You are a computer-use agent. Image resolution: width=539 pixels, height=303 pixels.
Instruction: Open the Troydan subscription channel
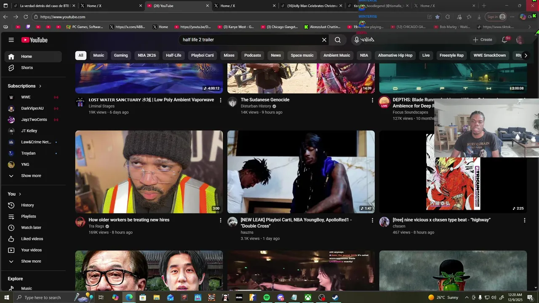[32, 153]
